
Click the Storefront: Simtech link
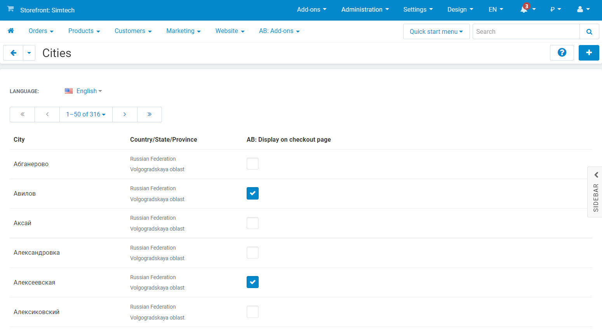coord(47,10)
